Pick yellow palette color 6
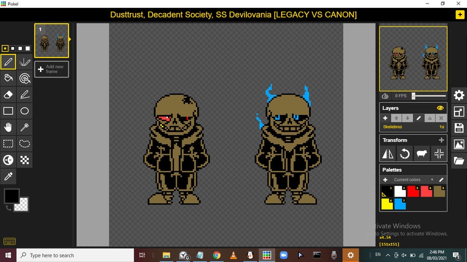 click(x=387, y=204)
